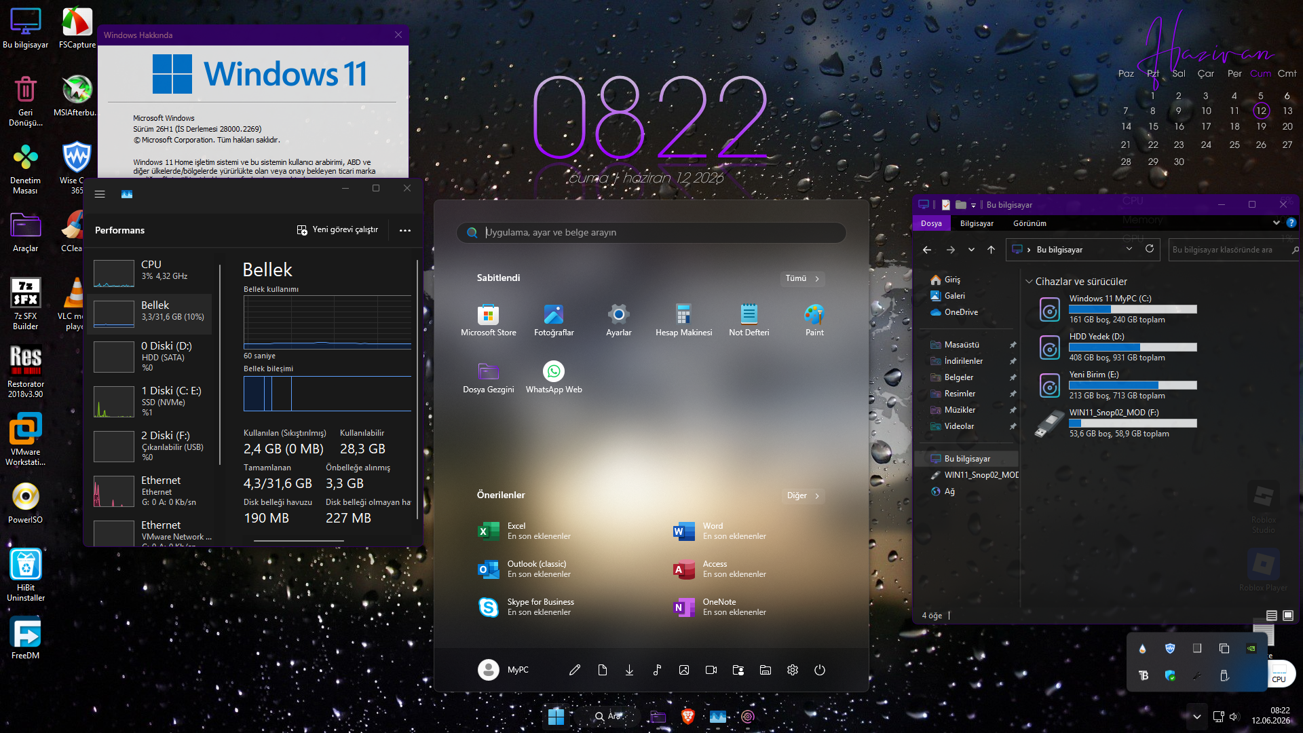This screenshot has width=1303, height=733.
Task: Select the HiBit Uninstaller desktop icon
Action: (25, 576)
